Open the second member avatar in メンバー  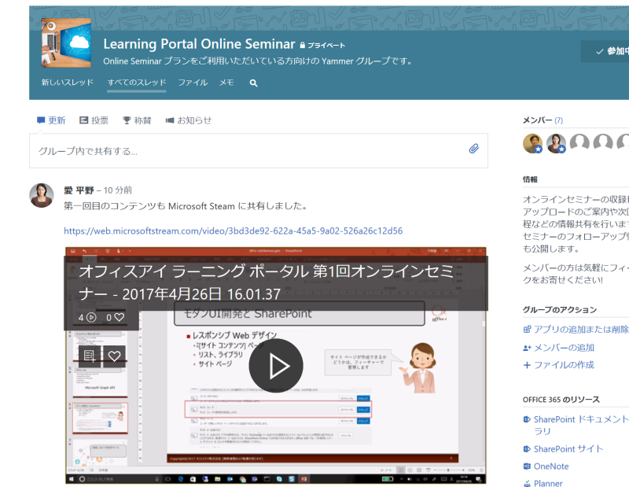[556, 143]
